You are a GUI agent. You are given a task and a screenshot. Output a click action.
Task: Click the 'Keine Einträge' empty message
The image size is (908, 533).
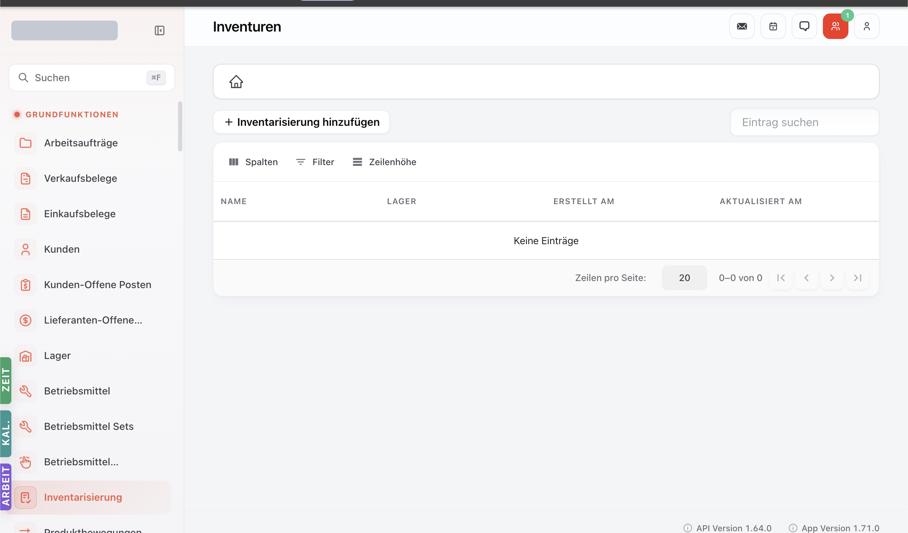click(x=546, y=241)
